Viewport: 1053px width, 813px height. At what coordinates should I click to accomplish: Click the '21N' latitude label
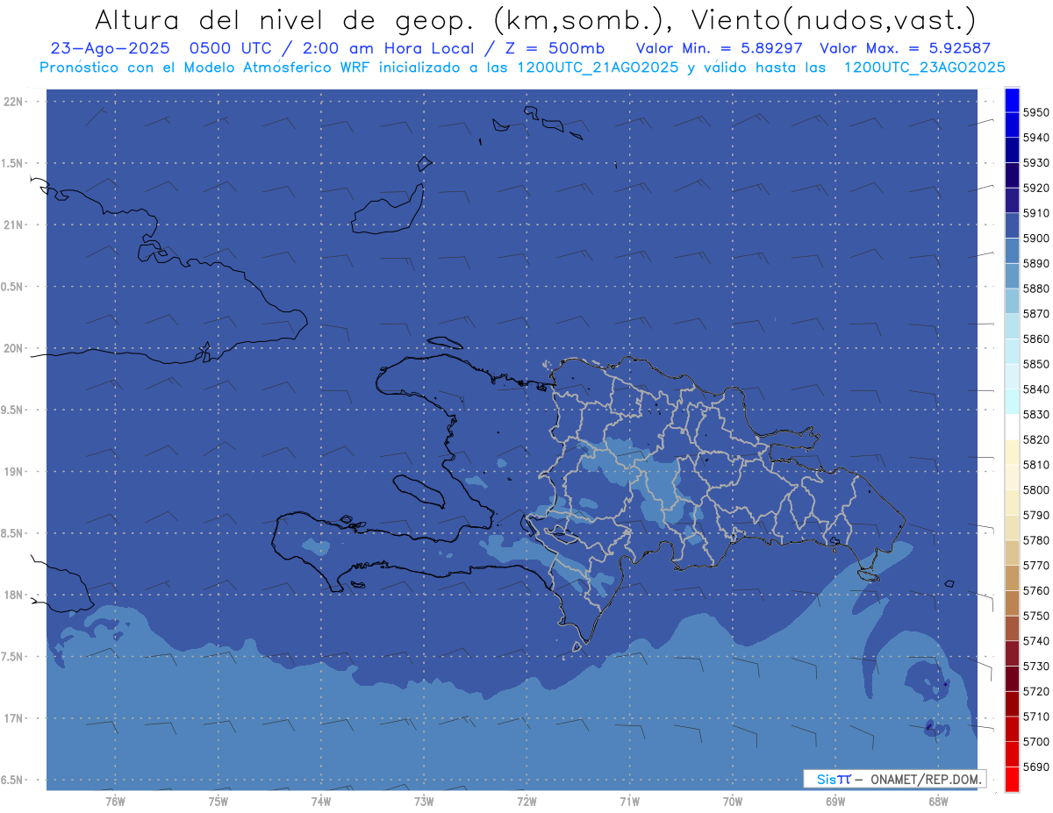click(15, 225)
